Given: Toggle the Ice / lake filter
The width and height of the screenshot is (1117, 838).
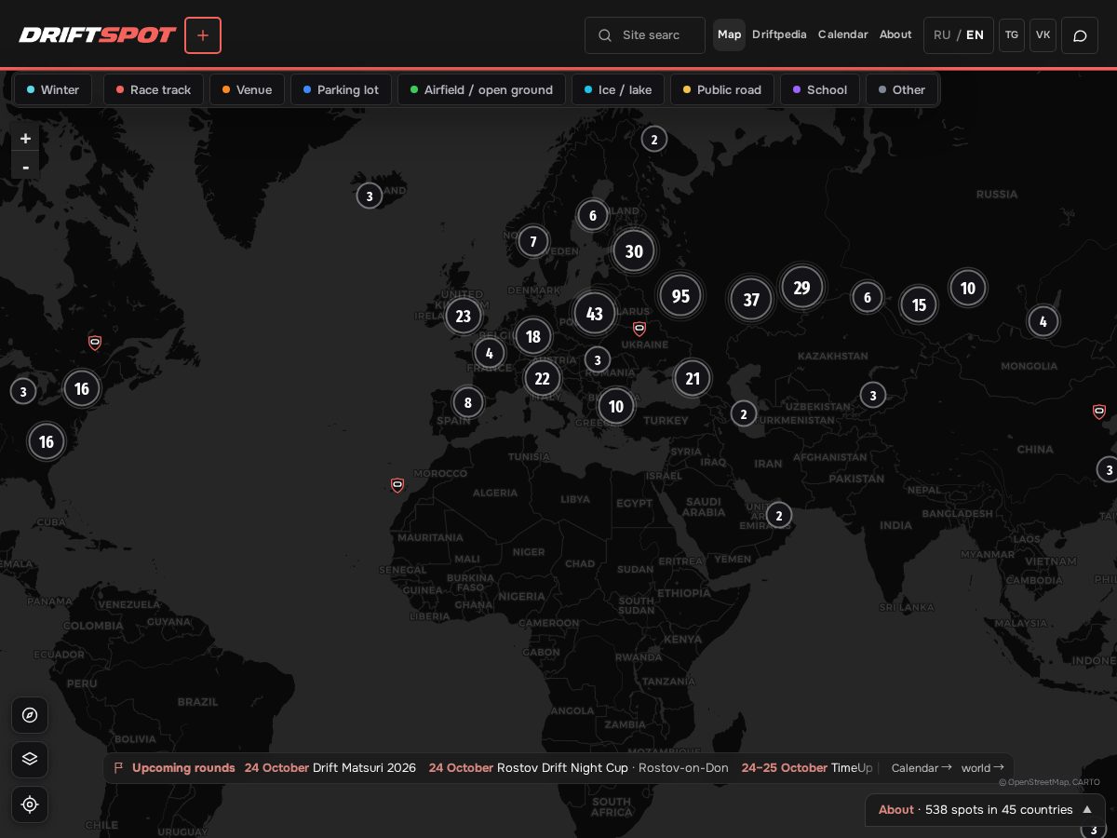Looking at the screenshot, I should click(618, 89).
